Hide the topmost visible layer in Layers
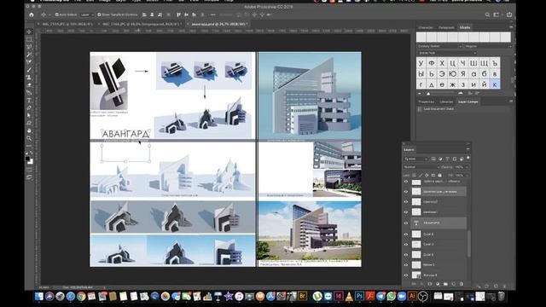This screenshot has height=307, width=546. 406,182
